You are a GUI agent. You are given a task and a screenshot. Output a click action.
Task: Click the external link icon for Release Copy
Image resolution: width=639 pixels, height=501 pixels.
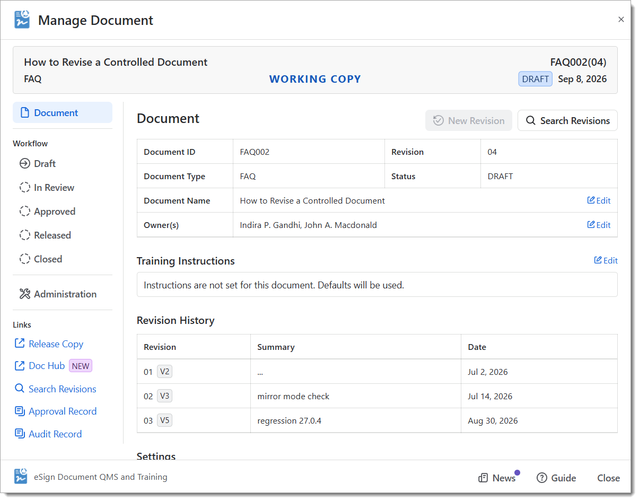click(x=20, y=344)
